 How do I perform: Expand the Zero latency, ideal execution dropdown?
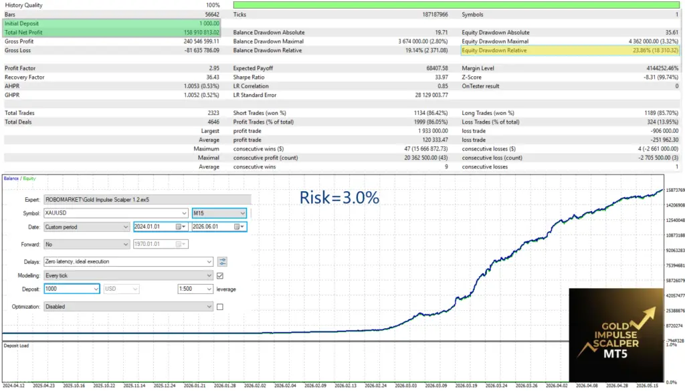128,261
